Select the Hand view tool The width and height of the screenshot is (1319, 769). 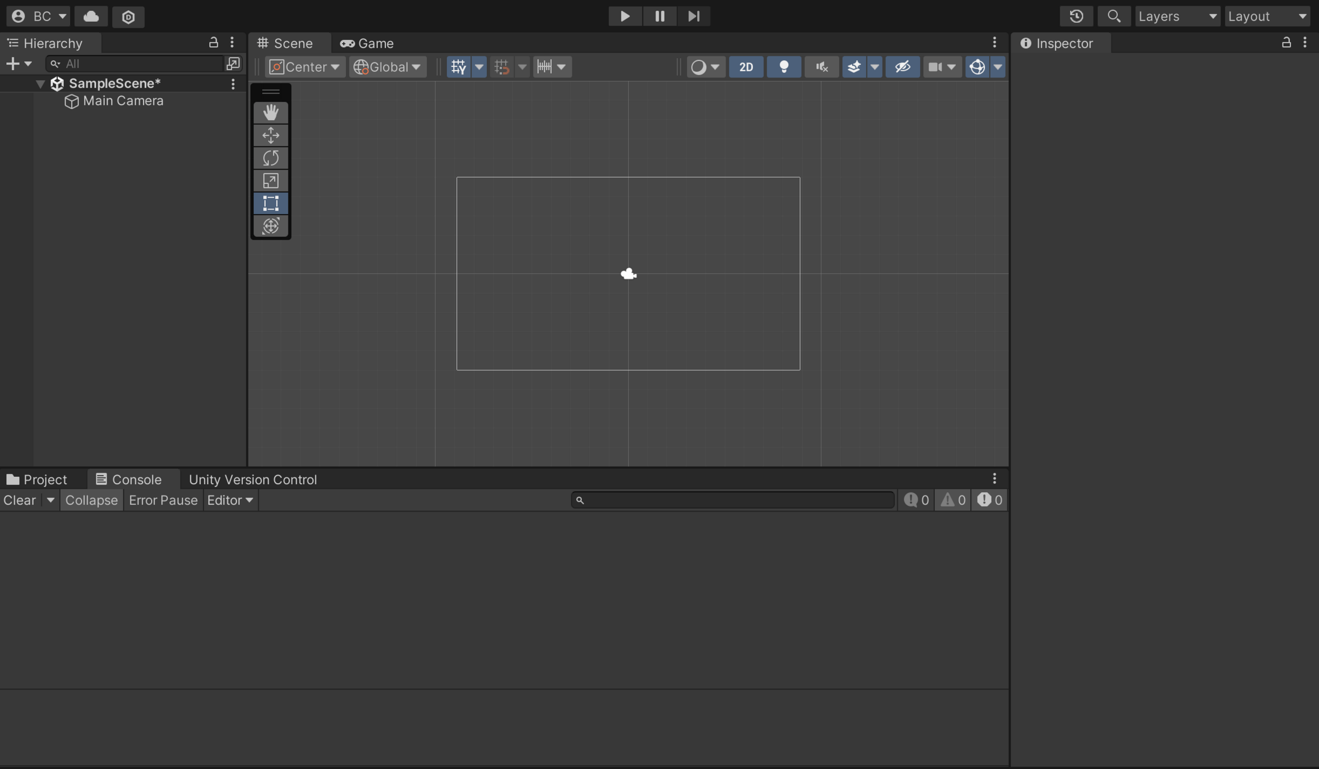click(x=271, y=112)
